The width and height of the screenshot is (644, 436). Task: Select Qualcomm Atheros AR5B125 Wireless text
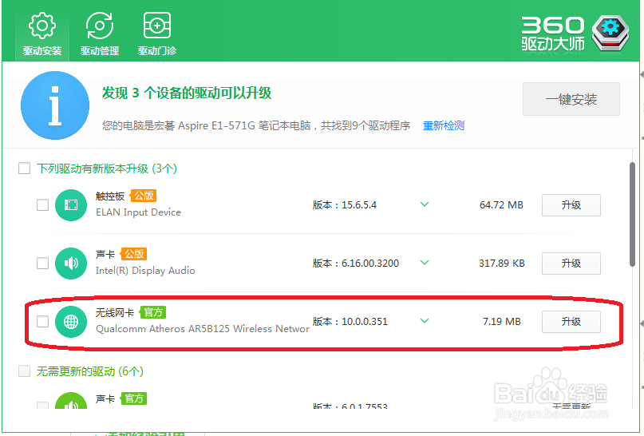(203, 329)
